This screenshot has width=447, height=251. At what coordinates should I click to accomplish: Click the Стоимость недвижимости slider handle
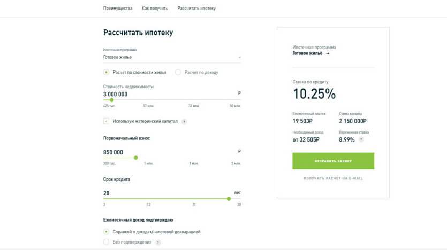(112, 100)
